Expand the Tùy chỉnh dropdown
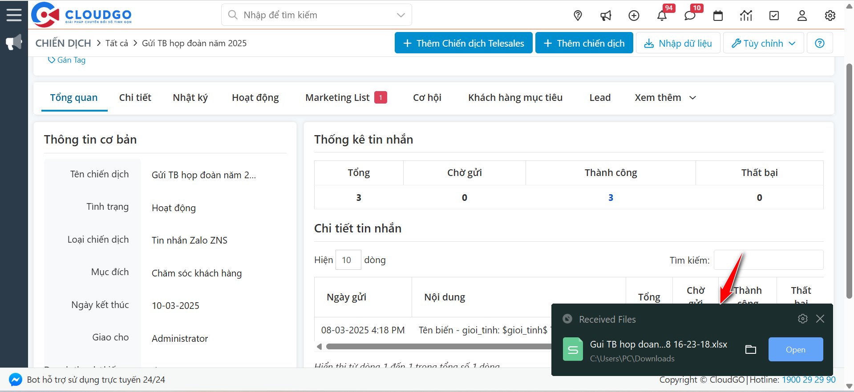 coord(763,43)
